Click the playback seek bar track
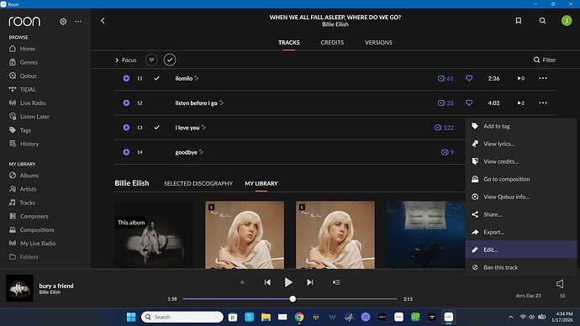 pyautogui.click(x=290, y=298)
